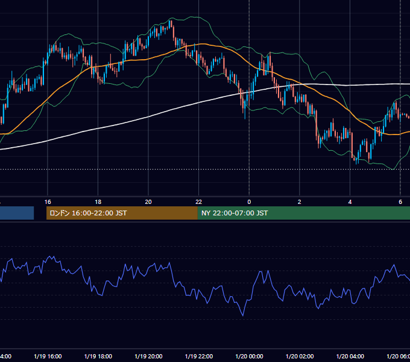Click the '20' hour label on price chart axis
The image size is (410, 362).
(x=148, y=202)
